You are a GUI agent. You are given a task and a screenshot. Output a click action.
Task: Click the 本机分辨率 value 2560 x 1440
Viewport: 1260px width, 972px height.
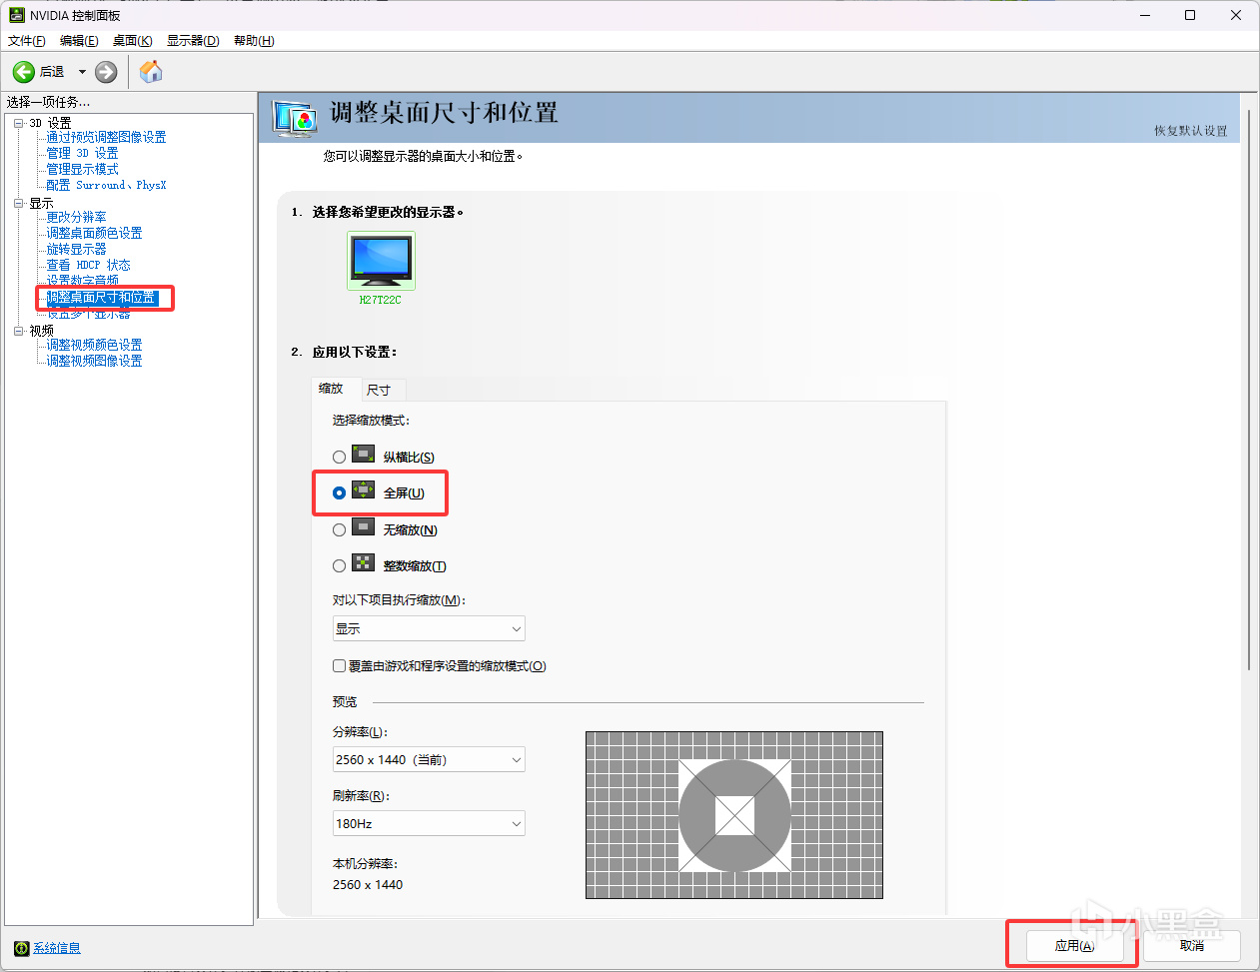368,885
